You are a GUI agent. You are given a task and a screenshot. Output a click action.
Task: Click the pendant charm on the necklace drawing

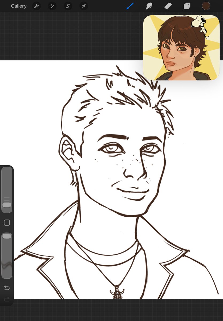click(x=117, y=292)
